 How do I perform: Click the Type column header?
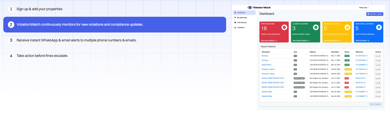[x=295, y=52]
